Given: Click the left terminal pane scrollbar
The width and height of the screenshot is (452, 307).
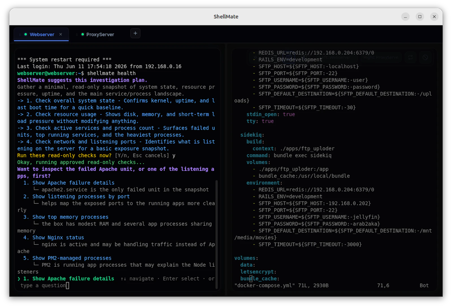Looking at the screenshot, I should click(x=217, y=234).
